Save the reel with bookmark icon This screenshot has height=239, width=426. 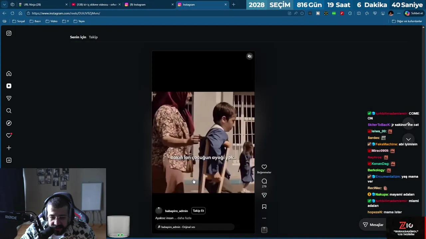tap(264, 207)
